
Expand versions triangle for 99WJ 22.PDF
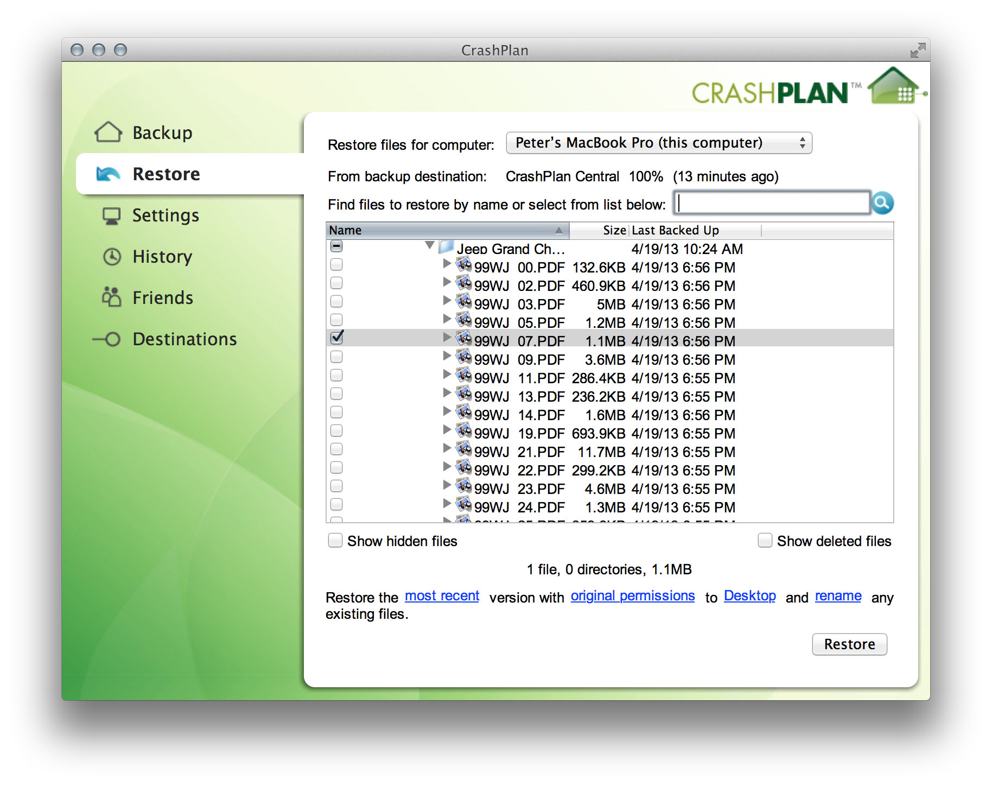tap(447, 467)
